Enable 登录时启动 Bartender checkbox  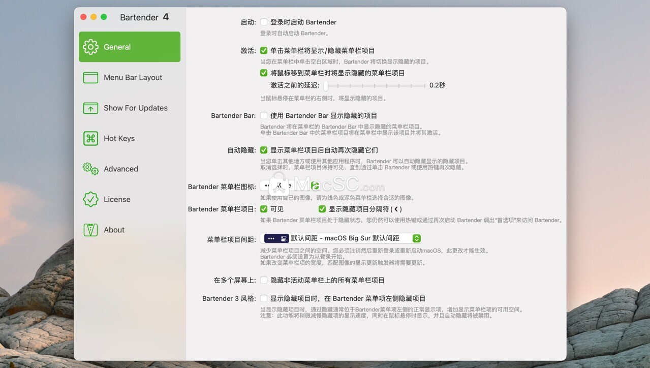point(264,22)
